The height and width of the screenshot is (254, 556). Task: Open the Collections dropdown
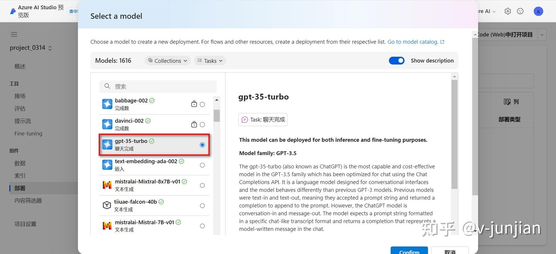[167, 61]
